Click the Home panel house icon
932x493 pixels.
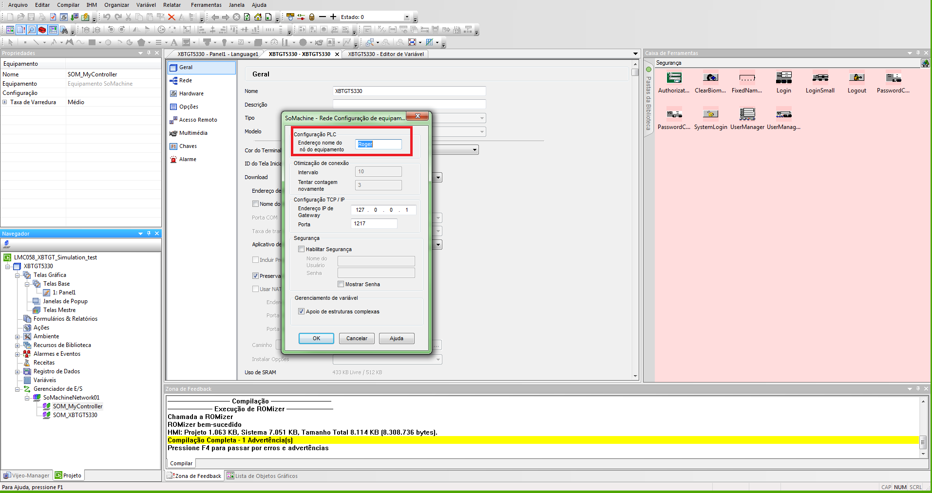point(258,17)
